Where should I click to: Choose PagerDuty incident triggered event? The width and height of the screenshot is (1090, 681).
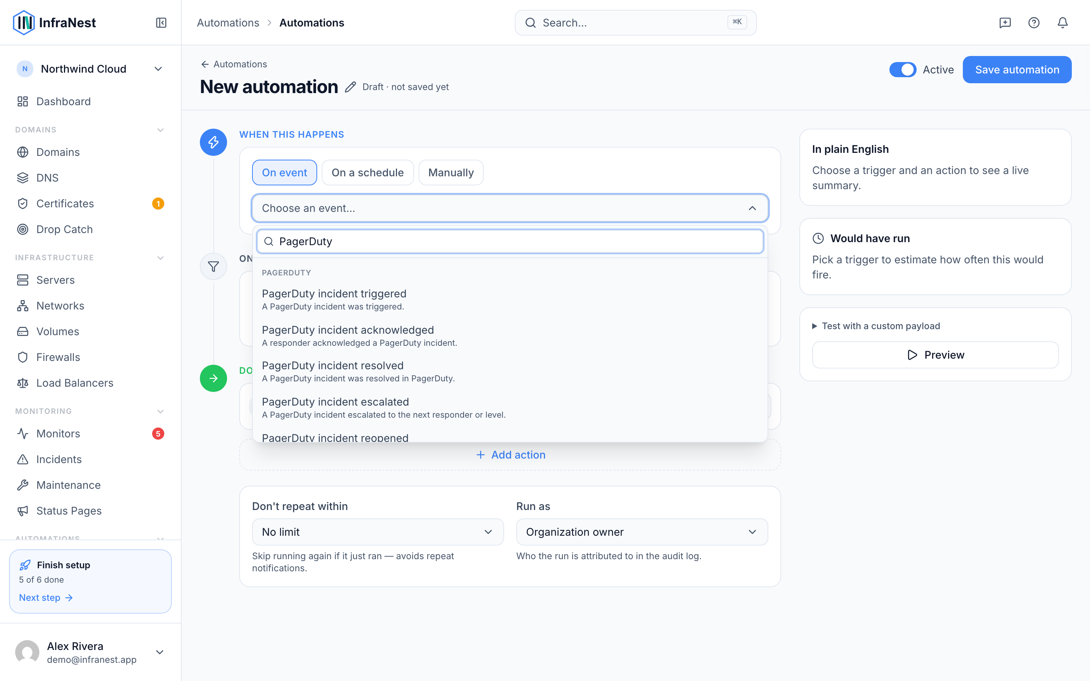pos(510,300)
